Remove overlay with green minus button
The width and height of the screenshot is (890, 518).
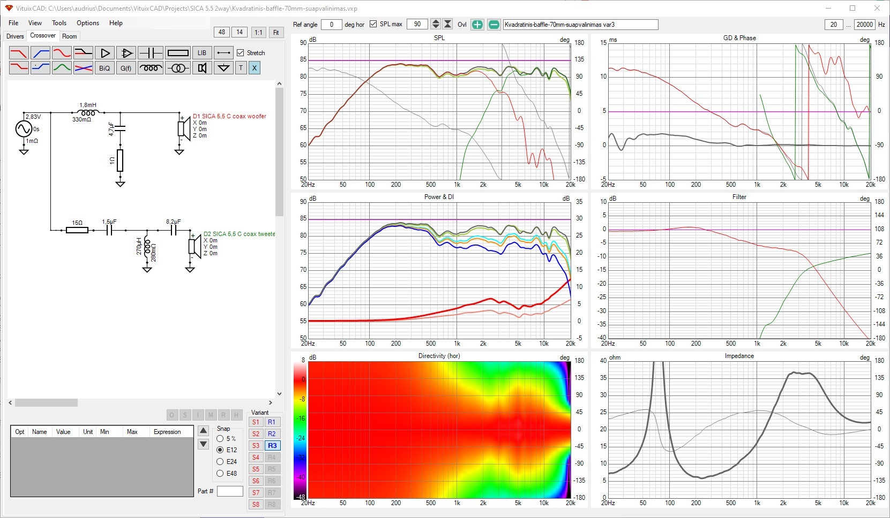tap(494, 25)
